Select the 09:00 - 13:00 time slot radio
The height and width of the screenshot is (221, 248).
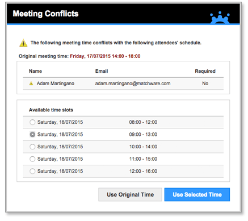(x=32, y=135)
